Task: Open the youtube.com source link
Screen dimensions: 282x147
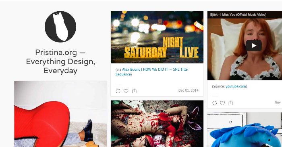Action: (x=236, y=86)
